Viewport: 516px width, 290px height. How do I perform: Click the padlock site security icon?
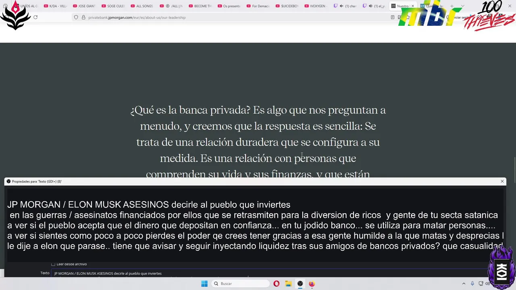point(83,17)
